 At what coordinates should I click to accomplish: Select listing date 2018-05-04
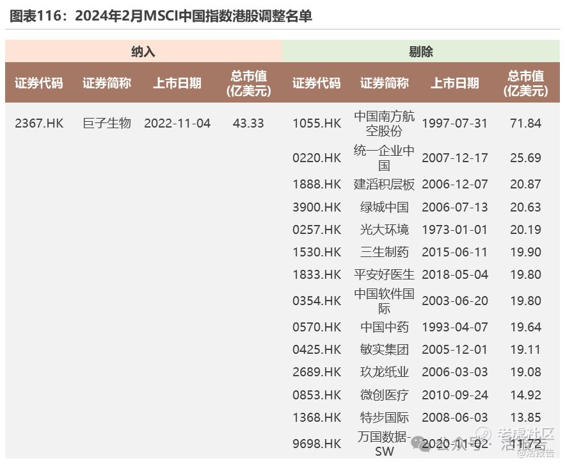455,275
